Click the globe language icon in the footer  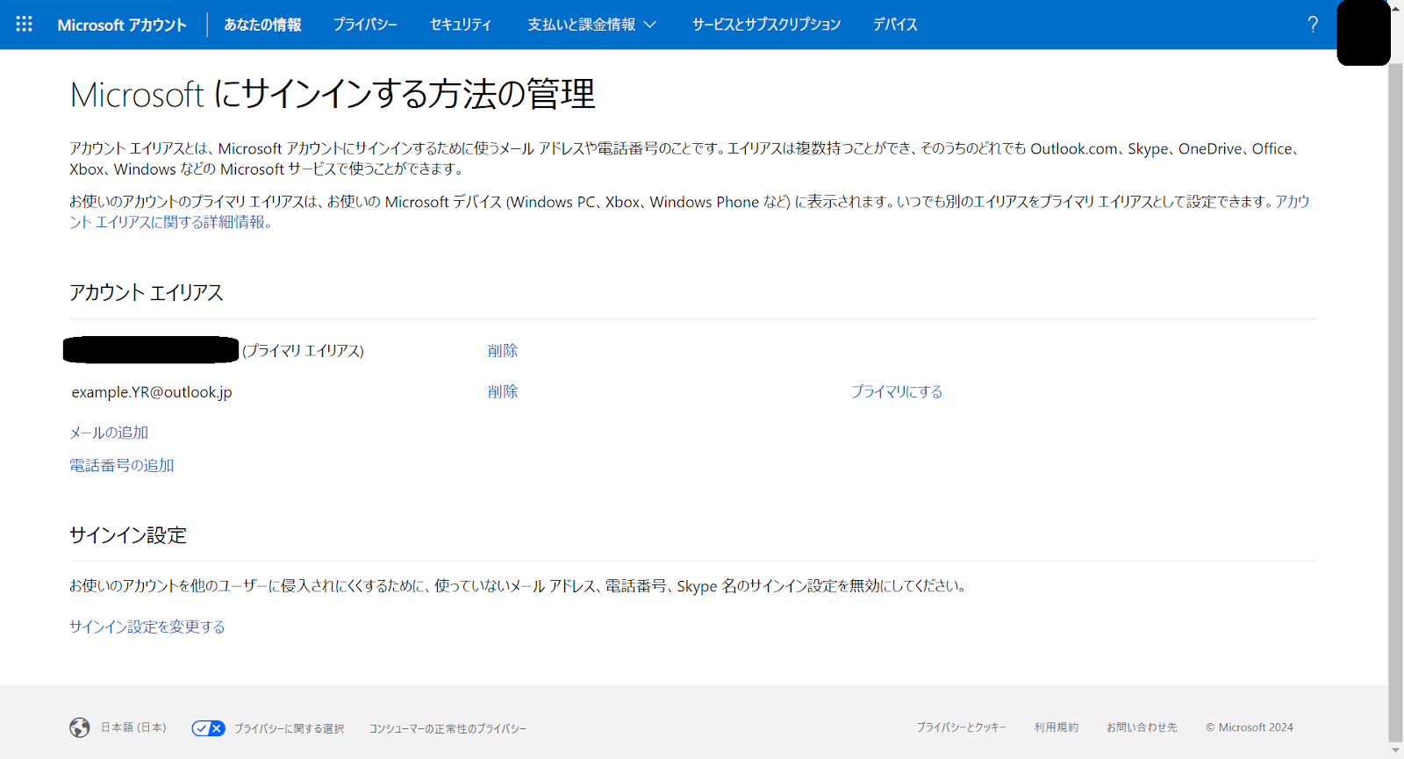[x=80, y=727]
